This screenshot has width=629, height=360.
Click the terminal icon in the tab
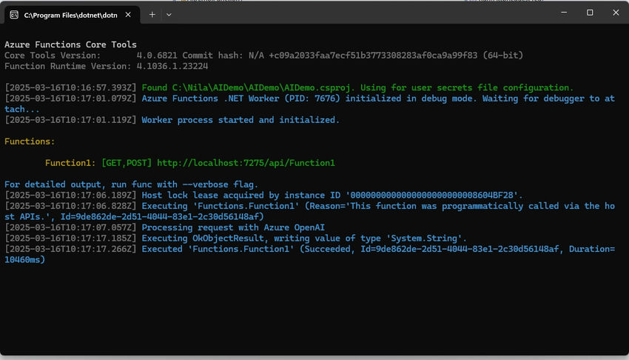14,15
